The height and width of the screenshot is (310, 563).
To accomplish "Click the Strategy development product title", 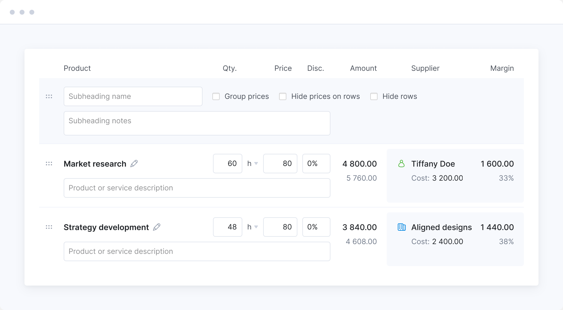I will 106,227.
